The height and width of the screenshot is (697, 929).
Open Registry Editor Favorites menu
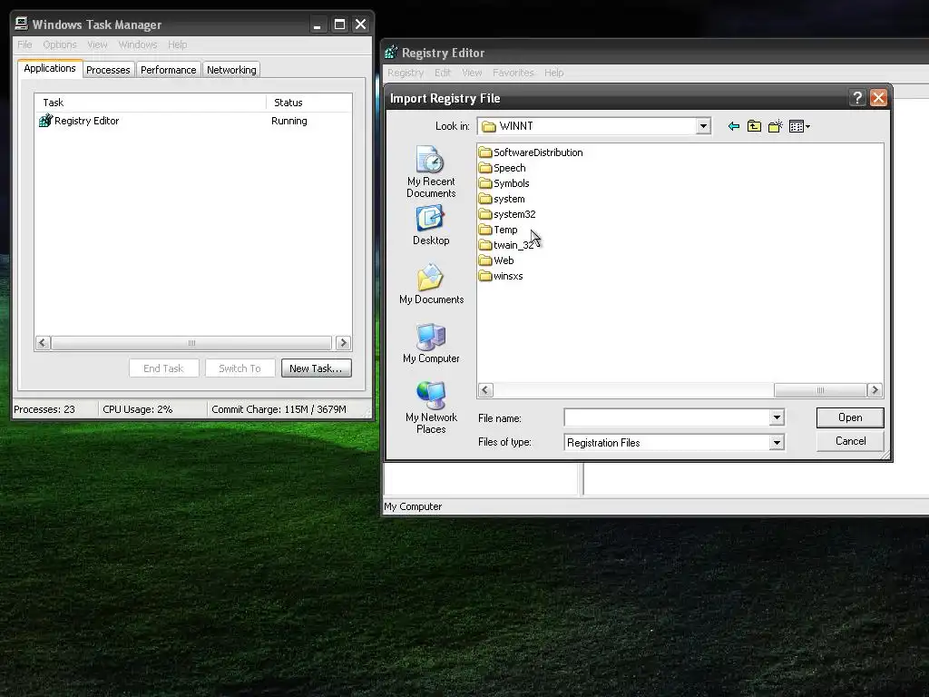(x=513, y=73)
